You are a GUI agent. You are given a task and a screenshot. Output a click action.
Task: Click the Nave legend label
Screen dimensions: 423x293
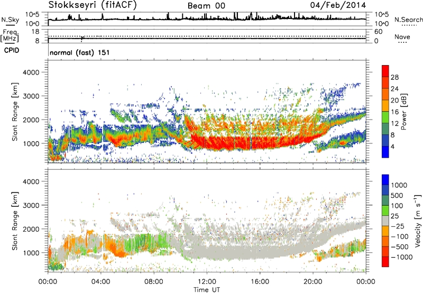[x=402, y=37]
